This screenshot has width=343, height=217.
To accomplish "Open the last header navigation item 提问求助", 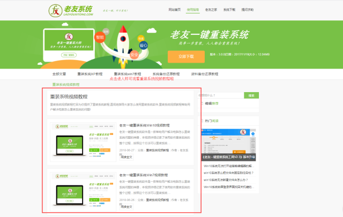I will 248,10.
